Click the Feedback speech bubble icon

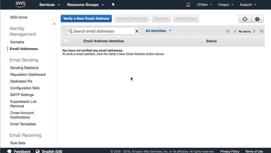pyautogui.click(x=10, y=151)
